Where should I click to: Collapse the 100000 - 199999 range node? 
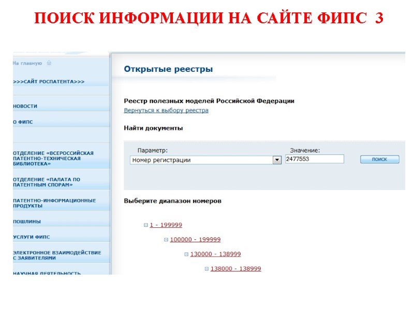166,239
